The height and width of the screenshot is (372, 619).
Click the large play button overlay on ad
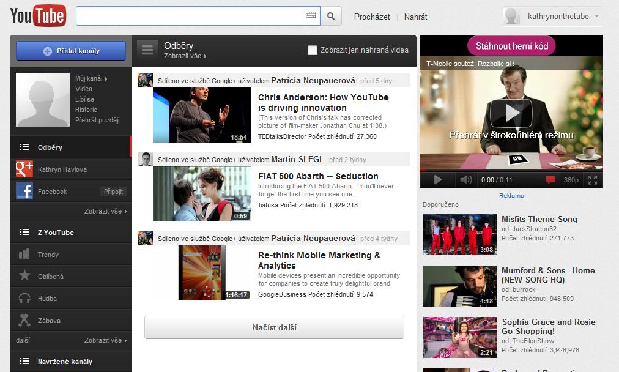pos(511,113)
